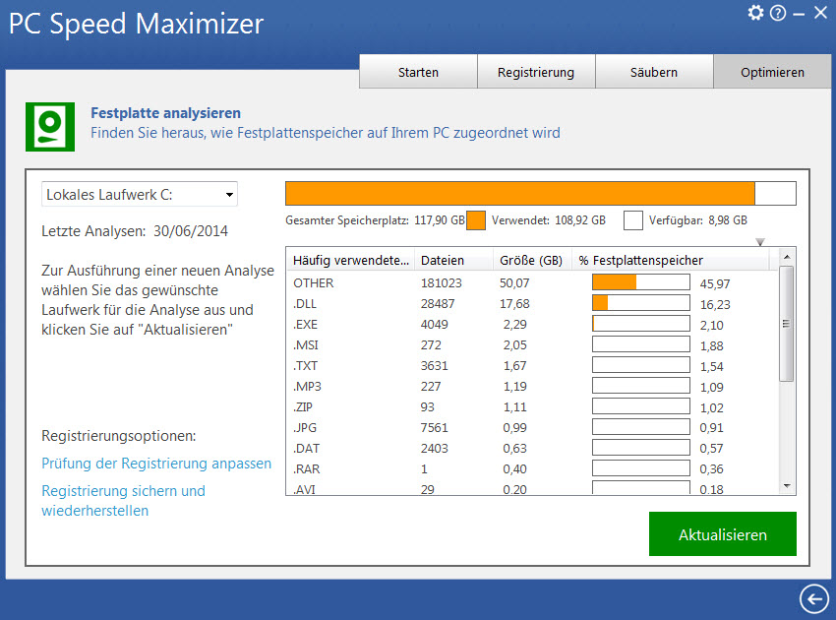Sort by Größe (GB) column header
This screenshot has width=836, height=620.
(x=531, y=261)
